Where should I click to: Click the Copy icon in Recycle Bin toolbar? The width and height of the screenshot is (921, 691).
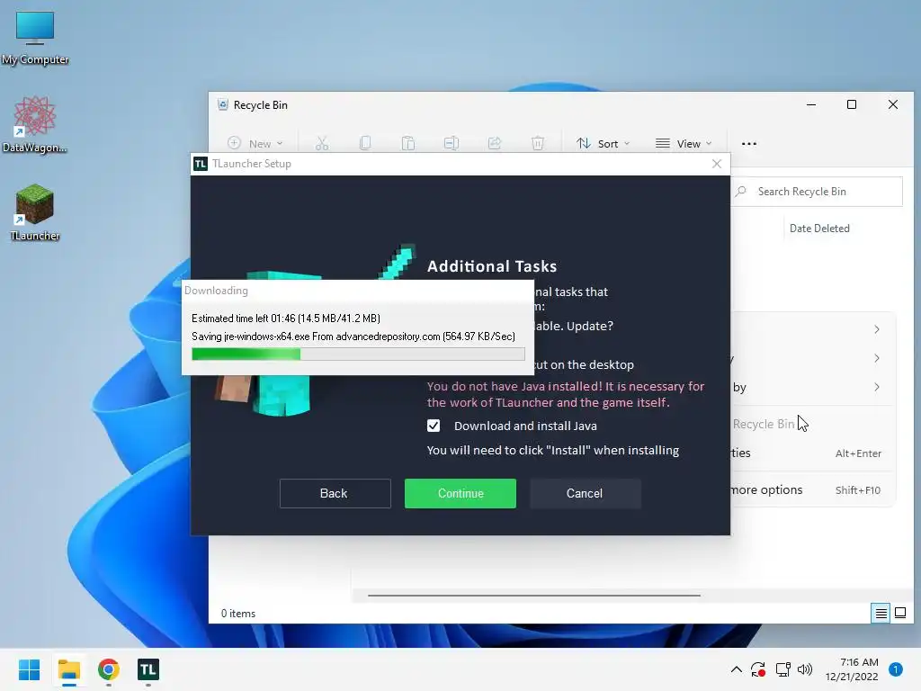(365, 143)
